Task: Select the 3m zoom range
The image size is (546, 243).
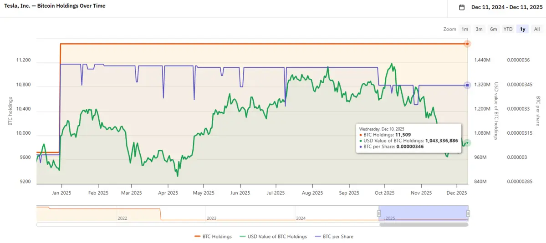Action: [479, 29]
